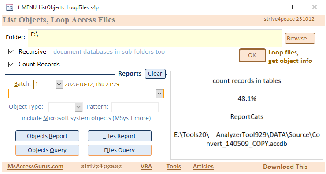The image size is (326, 174).
Task: Run the Objects Query button
Action: (x=47, y=150)
